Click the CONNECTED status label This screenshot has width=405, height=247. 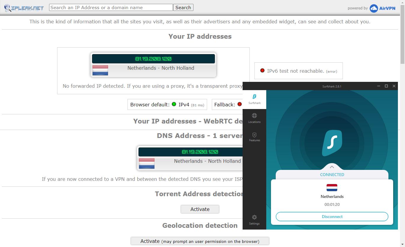tap(332, 175)
